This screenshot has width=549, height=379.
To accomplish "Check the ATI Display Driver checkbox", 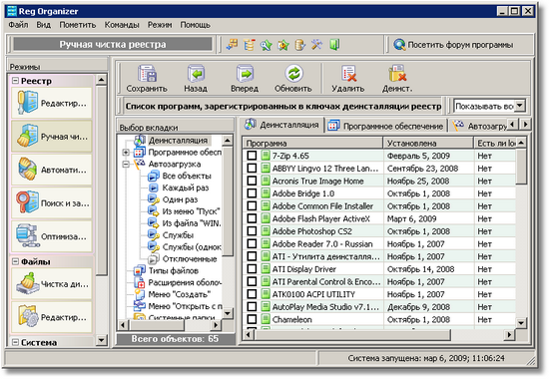I will point(252,268).
